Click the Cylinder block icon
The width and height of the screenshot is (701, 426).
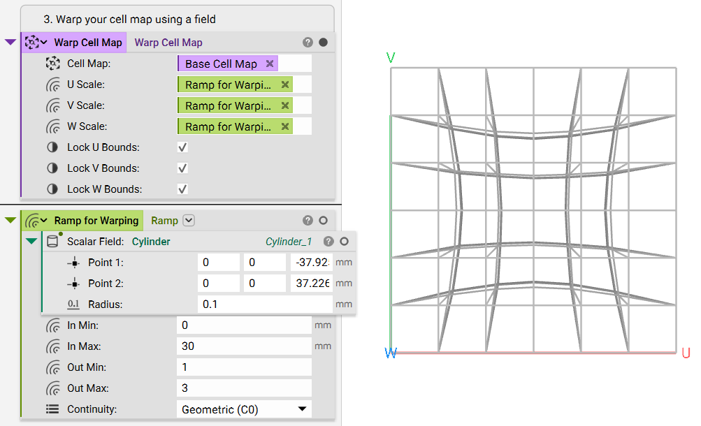click(x=52, y=241)
